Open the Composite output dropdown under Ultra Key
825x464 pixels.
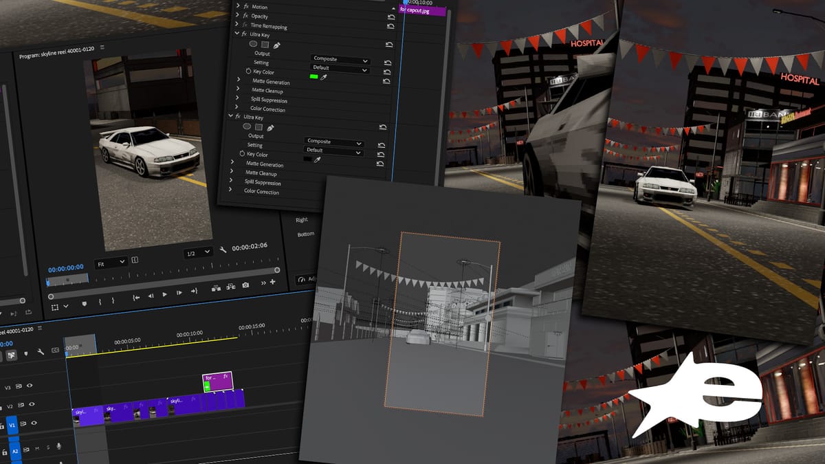click(x=338, y=60)
